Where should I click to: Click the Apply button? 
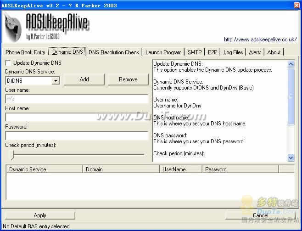click(x=40, y=215)
